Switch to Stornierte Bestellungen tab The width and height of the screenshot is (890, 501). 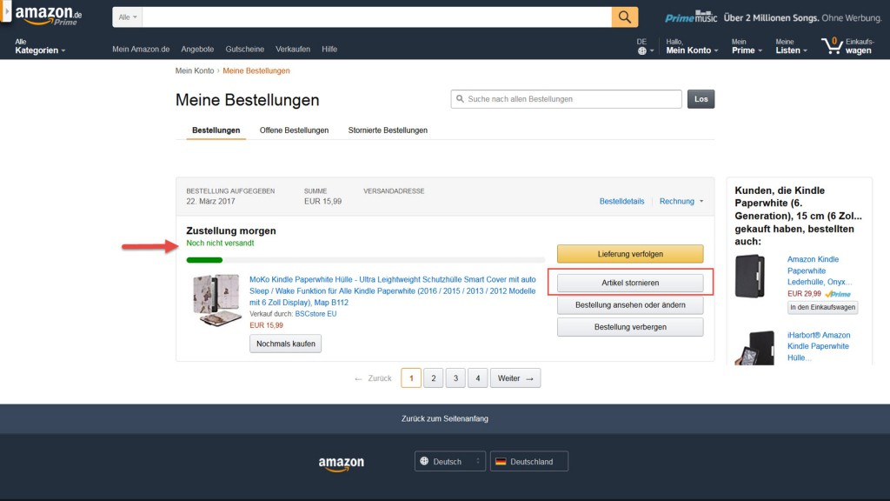(x=388, y=130)
